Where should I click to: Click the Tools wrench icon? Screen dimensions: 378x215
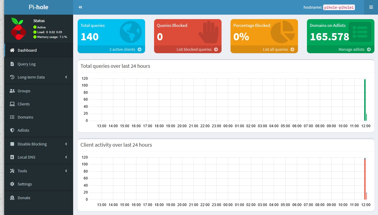point(12,171)
